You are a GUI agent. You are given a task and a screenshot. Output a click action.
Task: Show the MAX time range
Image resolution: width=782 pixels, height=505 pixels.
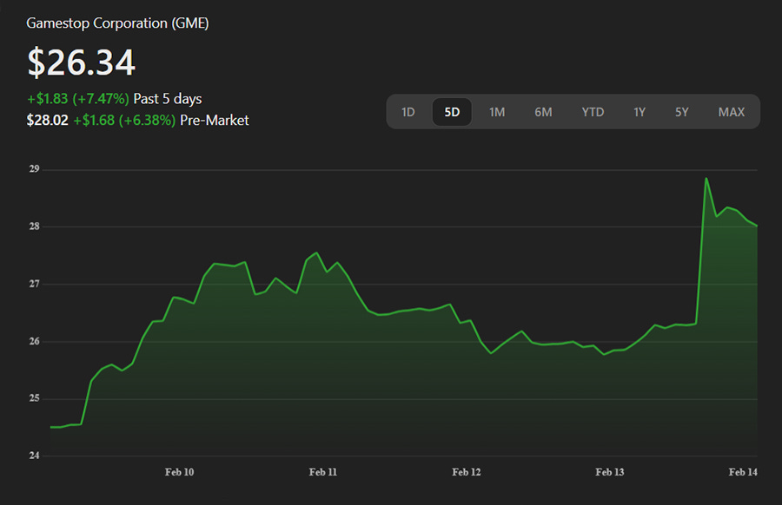pyautogui.click(x=731, y=112)
